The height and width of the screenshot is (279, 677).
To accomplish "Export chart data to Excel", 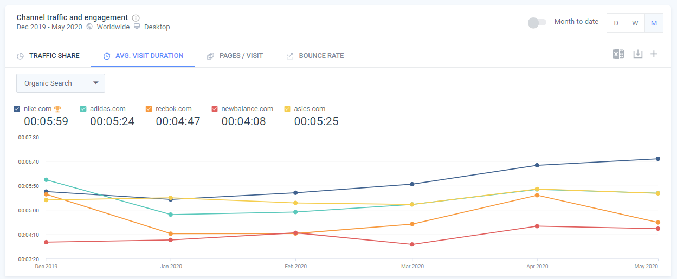I will [618, 54].
